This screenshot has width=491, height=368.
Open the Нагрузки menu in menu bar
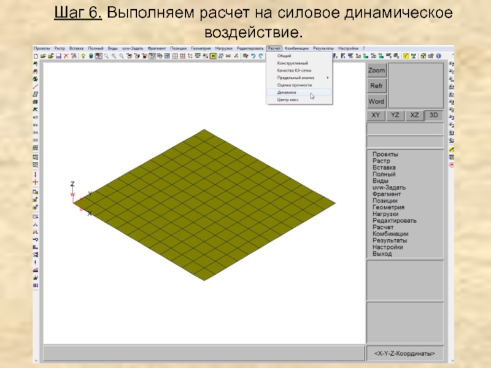point(223,48)
